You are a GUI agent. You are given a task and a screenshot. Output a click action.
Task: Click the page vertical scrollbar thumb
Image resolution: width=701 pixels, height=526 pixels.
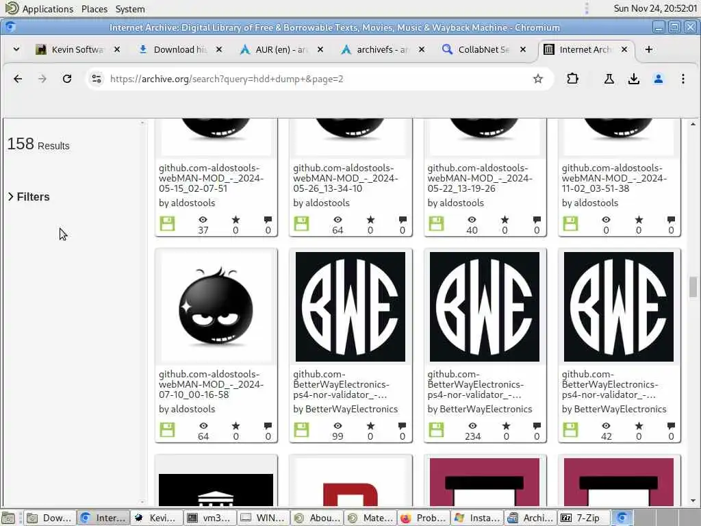pos(693,287)
